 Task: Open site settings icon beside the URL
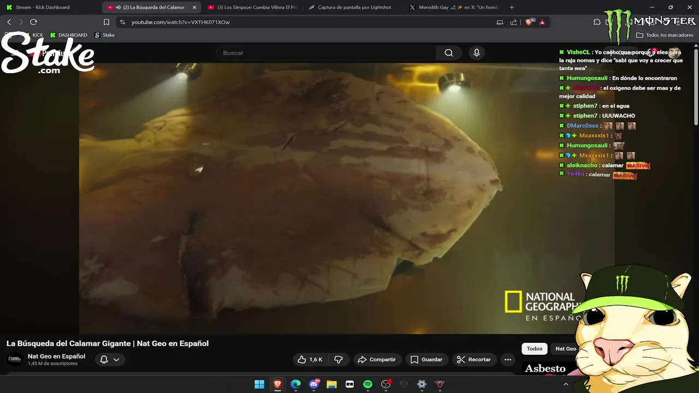[122, 22]
